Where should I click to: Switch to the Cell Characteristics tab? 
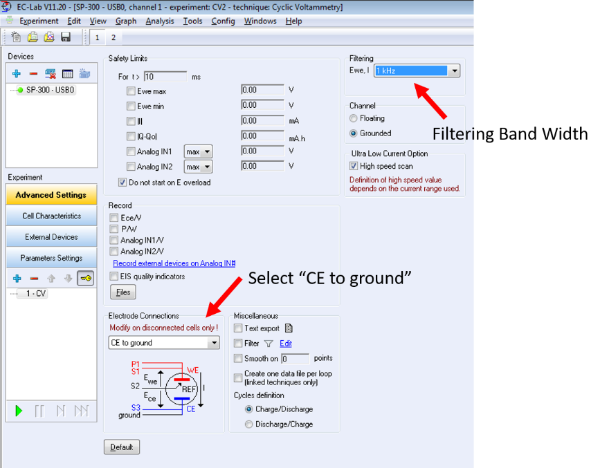[51, 216]
